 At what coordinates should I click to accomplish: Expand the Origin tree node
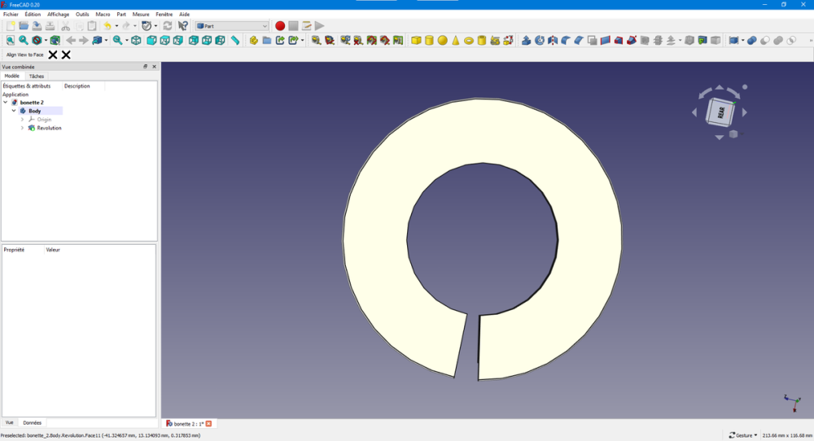[23, 120]
